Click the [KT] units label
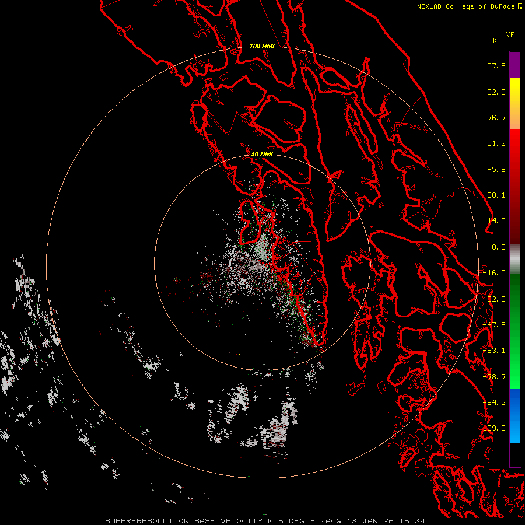Image resolution: width=525 pixels, height=525 pixels. coord(498,40)
